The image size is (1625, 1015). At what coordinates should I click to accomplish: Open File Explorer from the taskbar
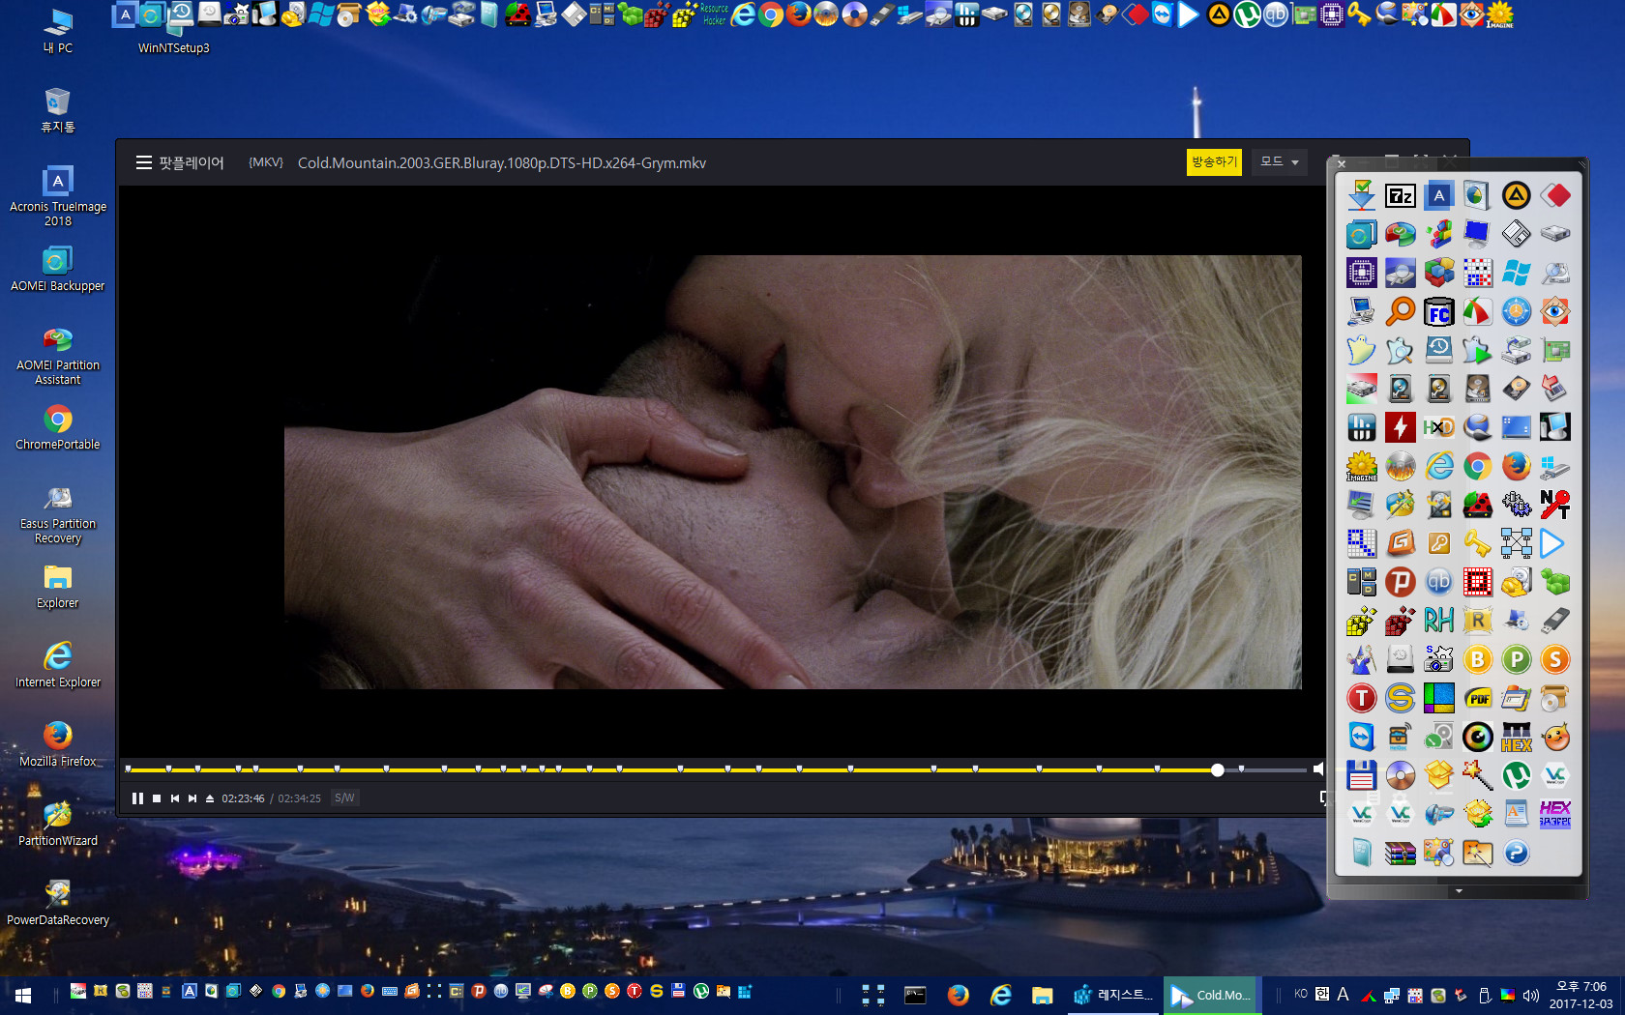click(1042, 995)
